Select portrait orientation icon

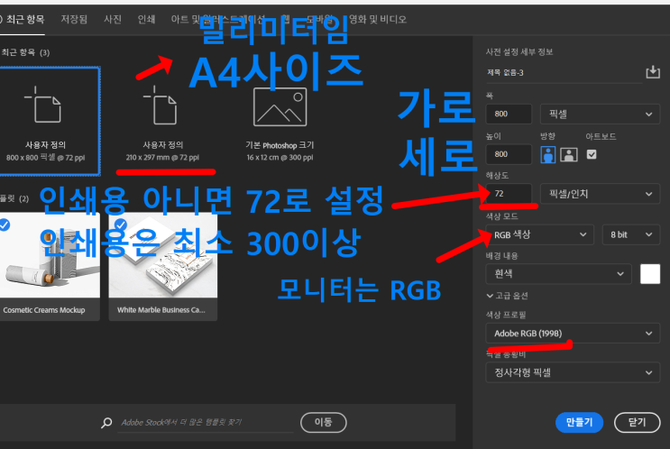tap(547, 154)
